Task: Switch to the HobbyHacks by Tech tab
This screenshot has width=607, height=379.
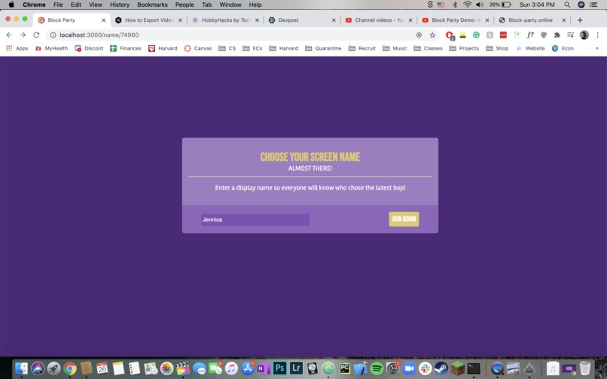Action: pos(226,20)
